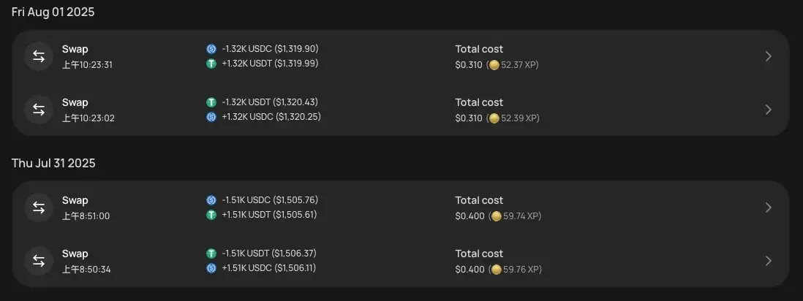
Task: Click the USDC icon next to -1.32K USDC ($1,319.90)
Action: click(x=211, y=49)
